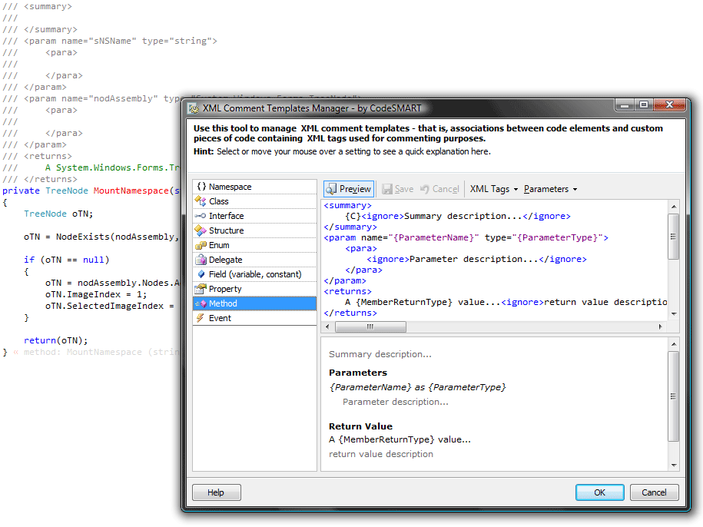
Task: Click the toolbar Cancel label
Action: 446,189
